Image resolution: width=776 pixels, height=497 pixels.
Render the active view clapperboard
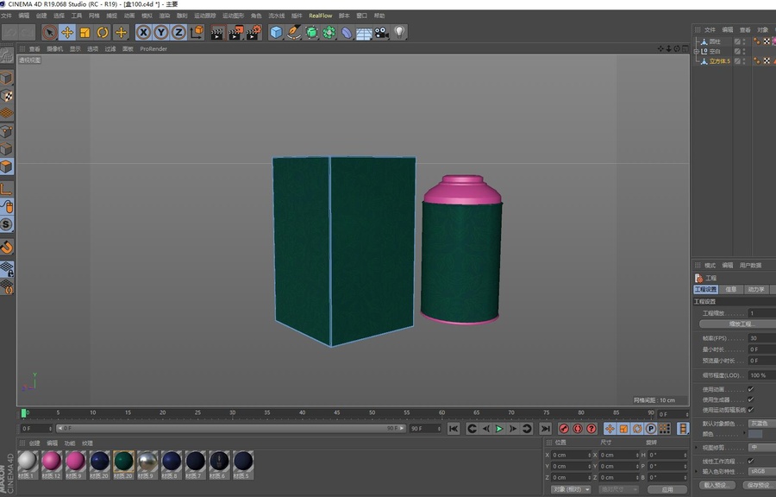[x=217, y=33]
